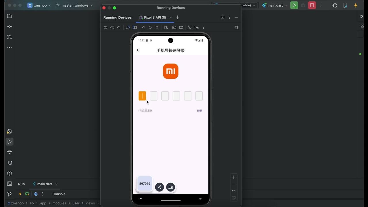Tap the back arrow in the login screen
The height and width of the screenshot is (207, 368).
click(138, 50)
